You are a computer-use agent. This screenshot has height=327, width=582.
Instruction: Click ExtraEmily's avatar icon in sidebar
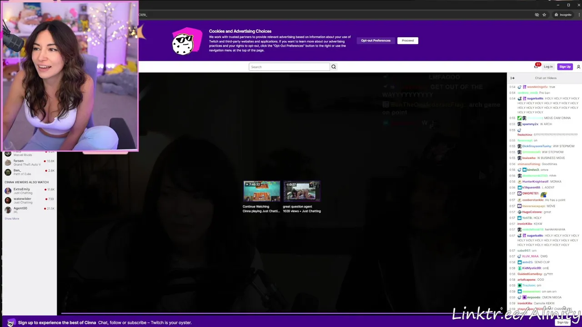tap(8, 191)
